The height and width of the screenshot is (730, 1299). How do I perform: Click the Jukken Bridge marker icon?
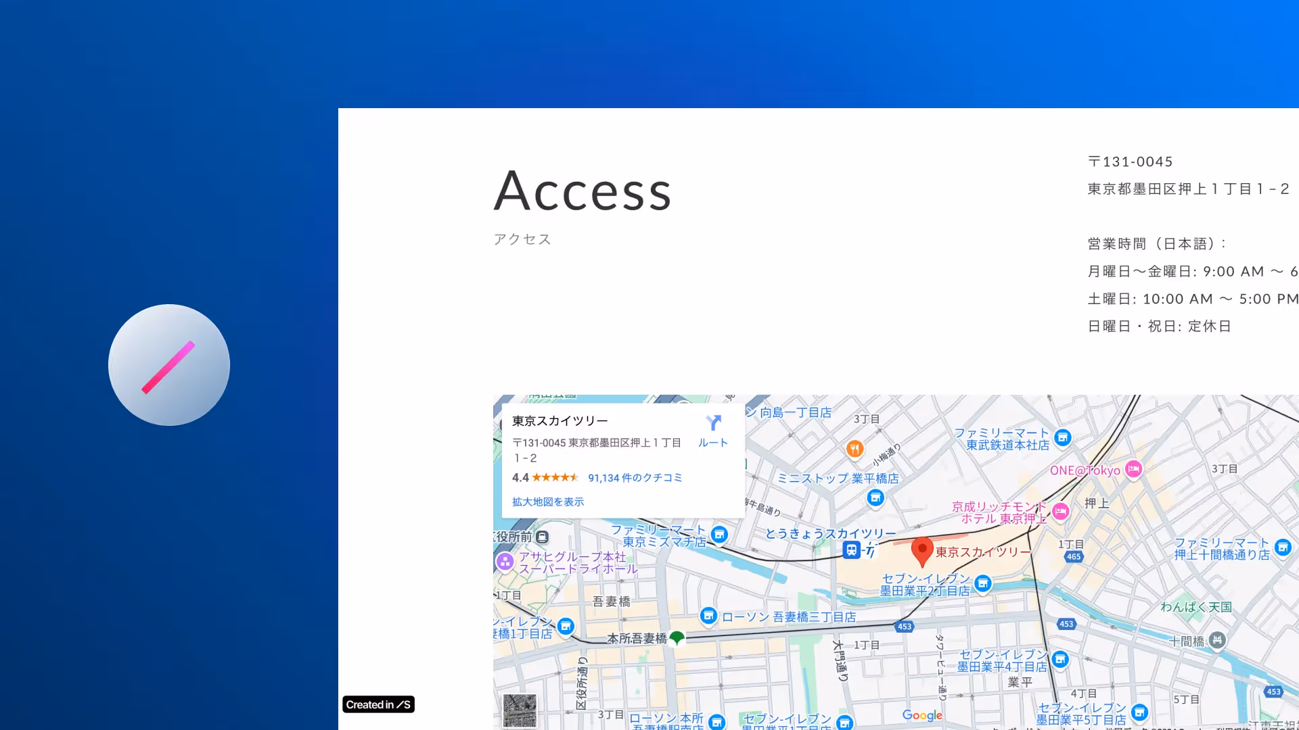pyautogui.click(x=1217, y=640)
